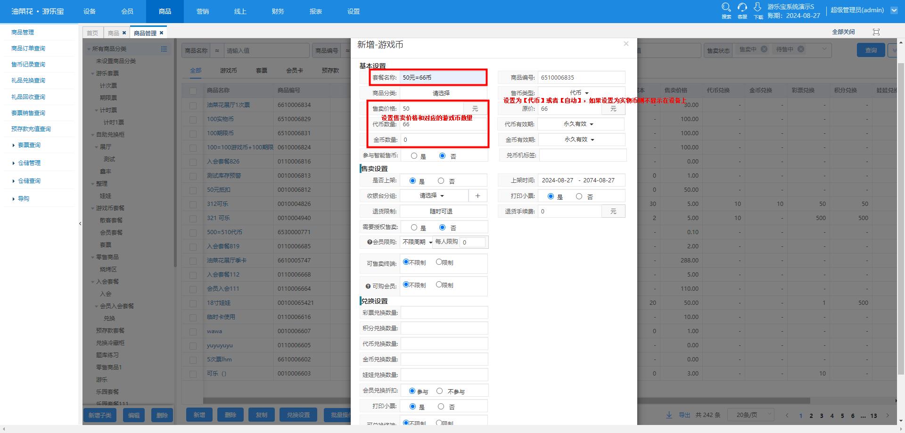This screenshot has width=905, height=433.
Task: Tick the select-all checkbox in table header
Action: coord(193,91)
